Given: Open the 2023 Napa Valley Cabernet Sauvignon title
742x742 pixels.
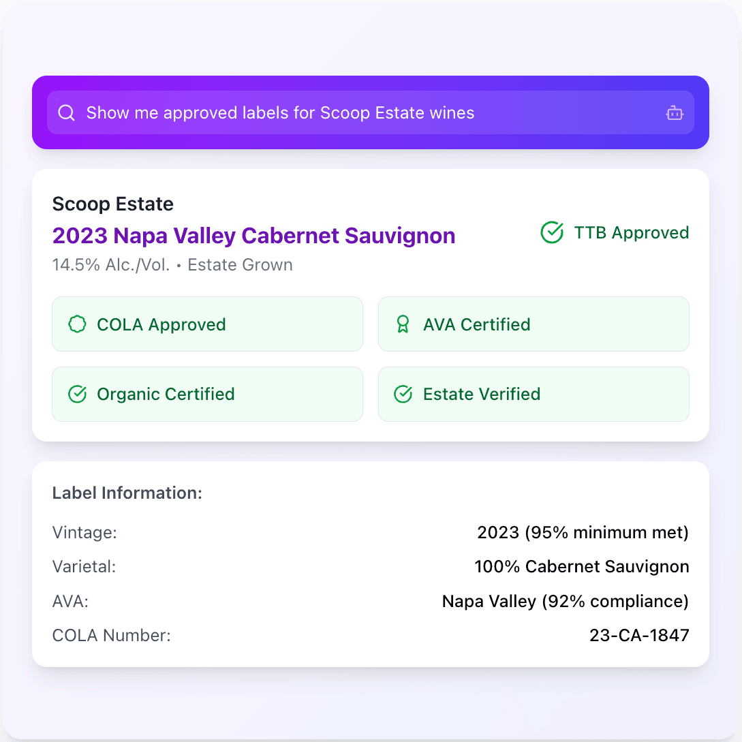Looking at the screenshot, I should (x=253, y=236).
